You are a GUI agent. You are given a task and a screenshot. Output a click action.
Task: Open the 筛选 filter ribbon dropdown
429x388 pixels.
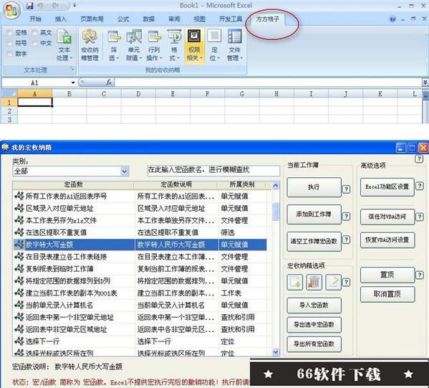pos(114,45)
